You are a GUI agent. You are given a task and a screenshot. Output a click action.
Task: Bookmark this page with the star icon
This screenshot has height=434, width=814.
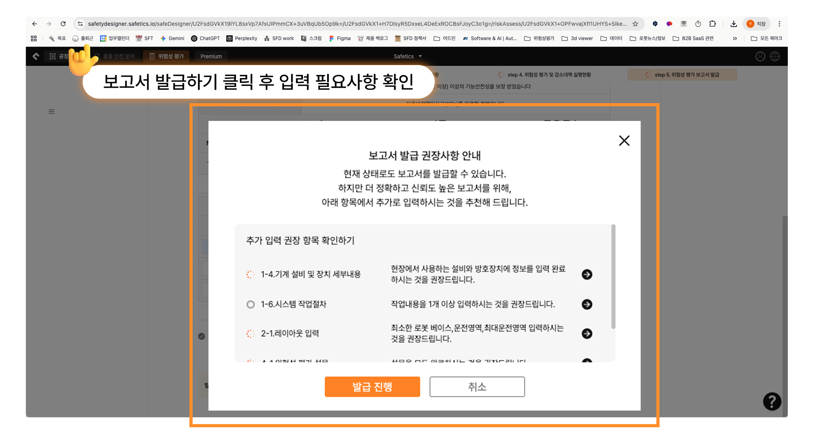(635, 24)
